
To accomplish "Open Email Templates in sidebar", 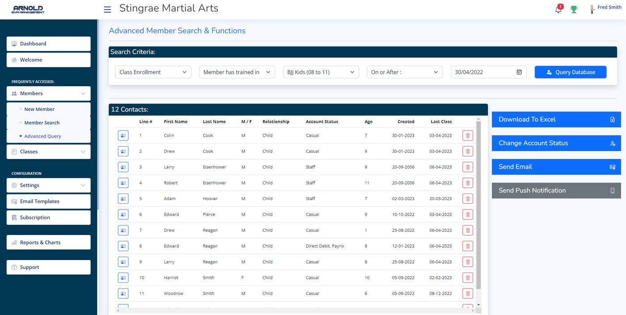I will [48, 202].
